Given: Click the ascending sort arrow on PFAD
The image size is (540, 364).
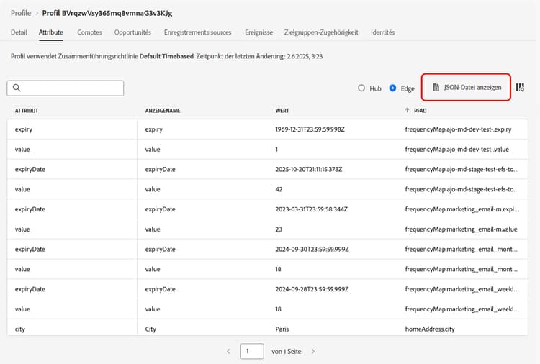Looking at the screenshot, I should point(408,112).
